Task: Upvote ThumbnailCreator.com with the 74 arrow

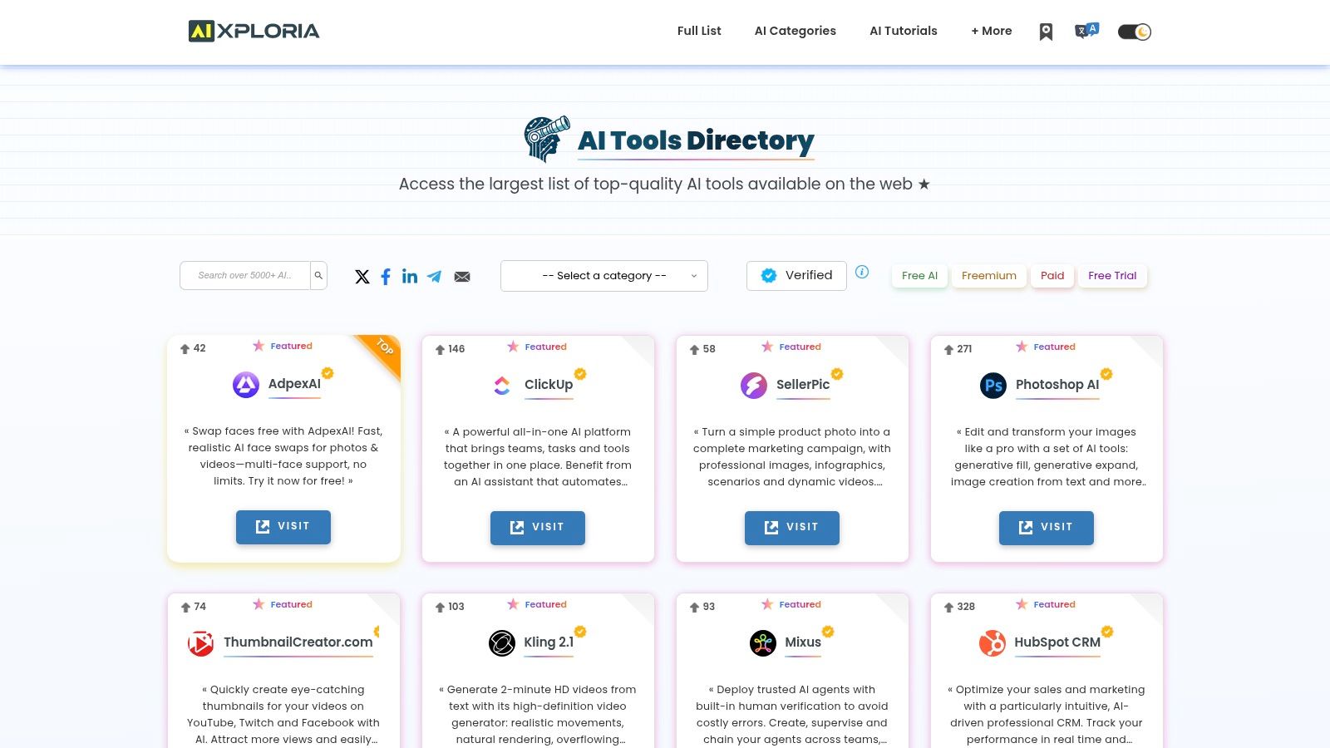Action: pos(186,608)
